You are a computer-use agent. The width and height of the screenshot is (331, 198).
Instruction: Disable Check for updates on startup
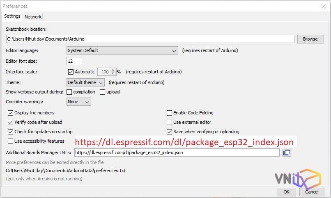click(11, 132)
